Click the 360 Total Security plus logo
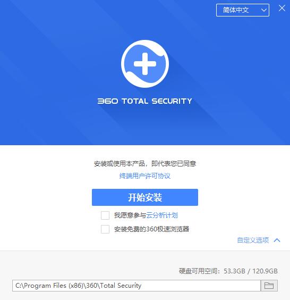This screenshot has width=290, height=300. [x=145, y=64]
